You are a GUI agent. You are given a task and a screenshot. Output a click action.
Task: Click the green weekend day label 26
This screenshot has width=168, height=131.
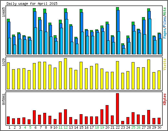138,127
